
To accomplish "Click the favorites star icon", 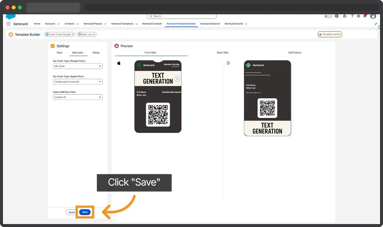I will (326, 16).
